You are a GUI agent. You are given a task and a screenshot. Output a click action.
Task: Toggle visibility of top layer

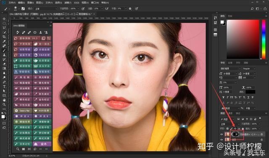(222, 134)
